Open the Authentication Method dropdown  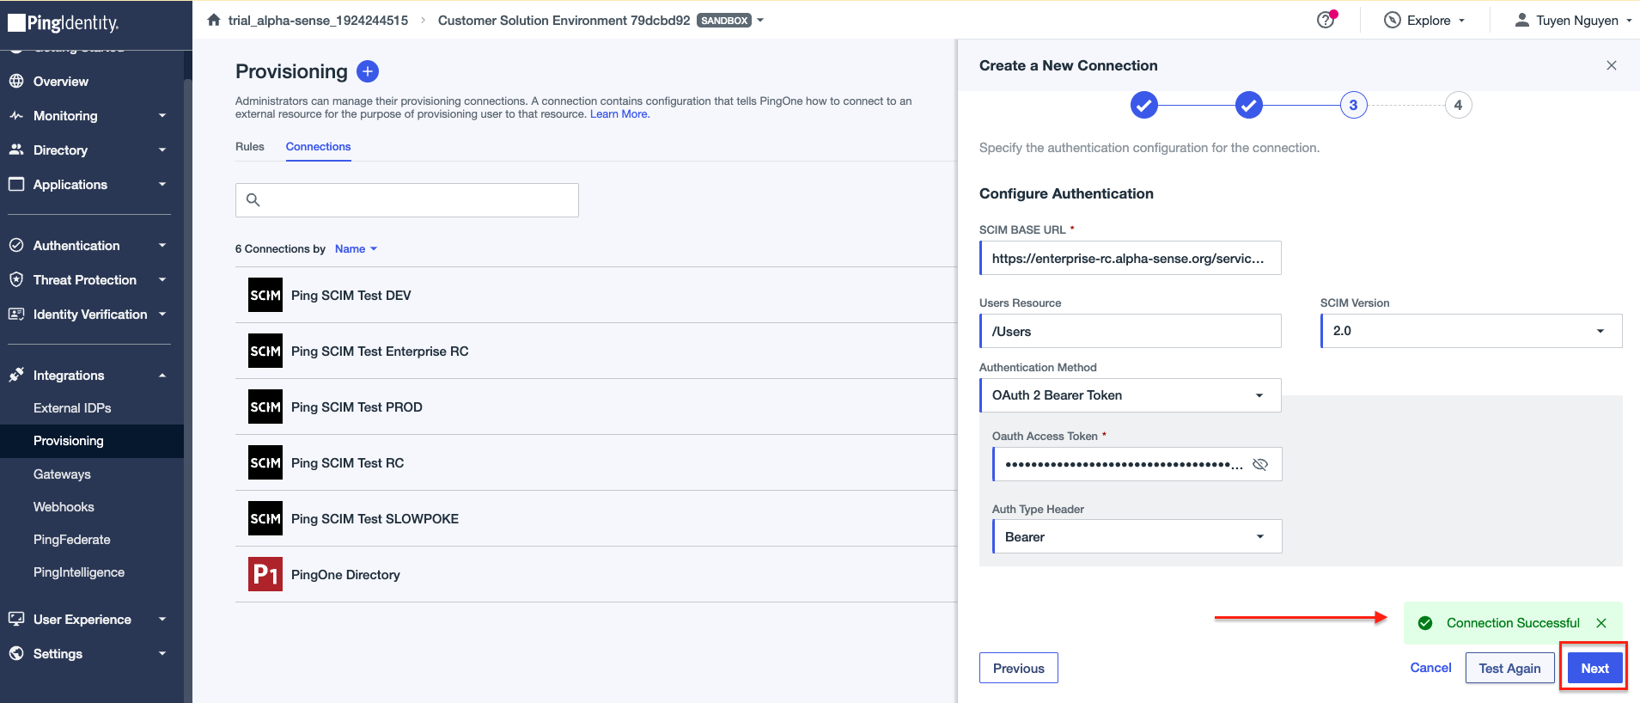[x=1131, y=395]
